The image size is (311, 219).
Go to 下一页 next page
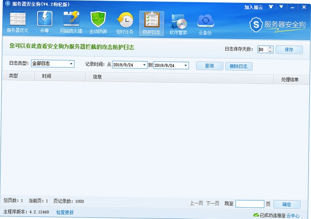tap(213, 203)
